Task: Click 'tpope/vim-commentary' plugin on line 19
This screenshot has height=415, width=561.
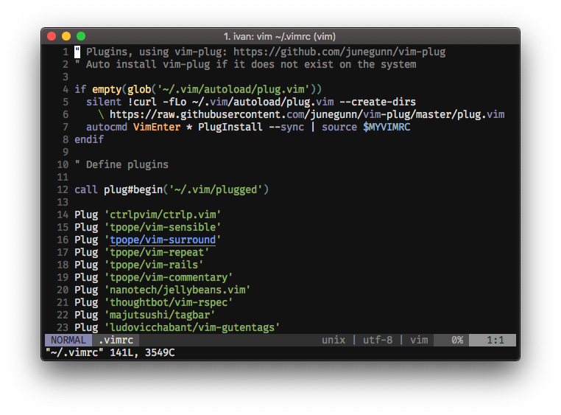Action: point(169,277)
